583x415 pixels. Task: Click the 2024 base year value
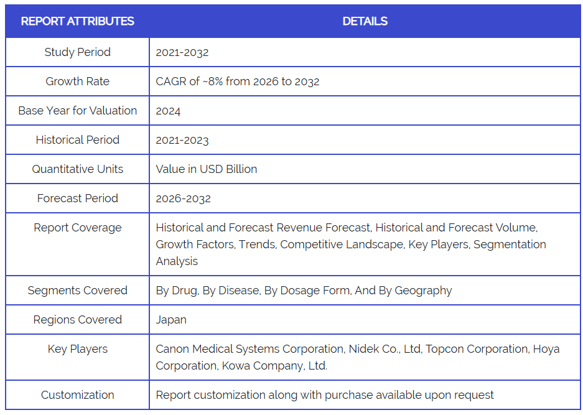(x=168, y=111)
